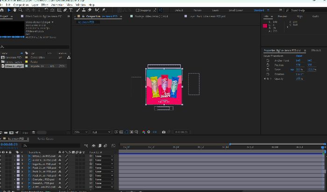Click the Reset Exposure icon in viewer
The width and height of the screenshot is (327, 192).
click(x=149, y=132)
